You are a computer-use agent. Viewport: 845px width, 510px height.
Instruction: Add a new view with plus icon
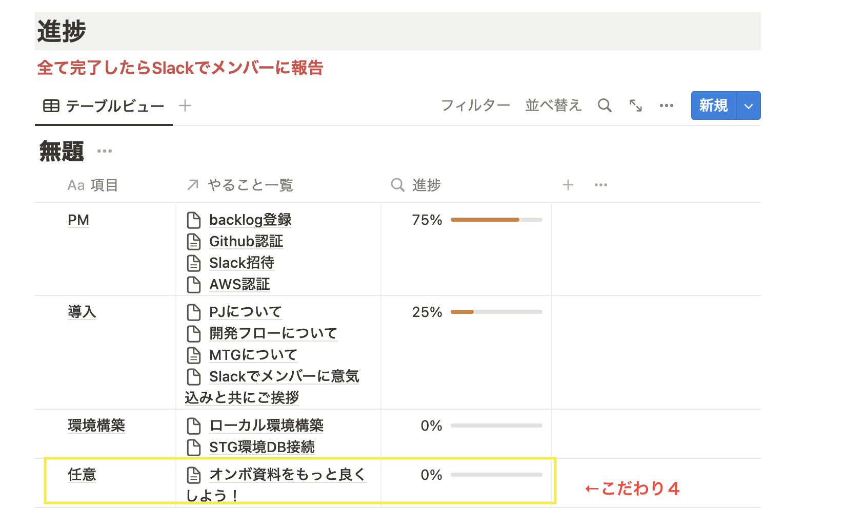185,105
